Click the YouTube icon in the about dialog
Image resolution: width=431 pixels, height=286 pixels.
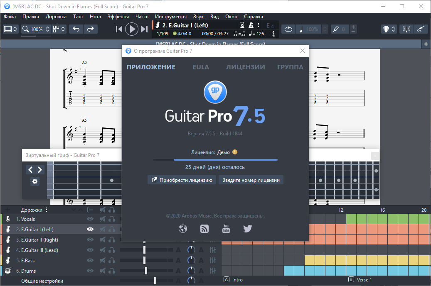click(x=226, y=228)
